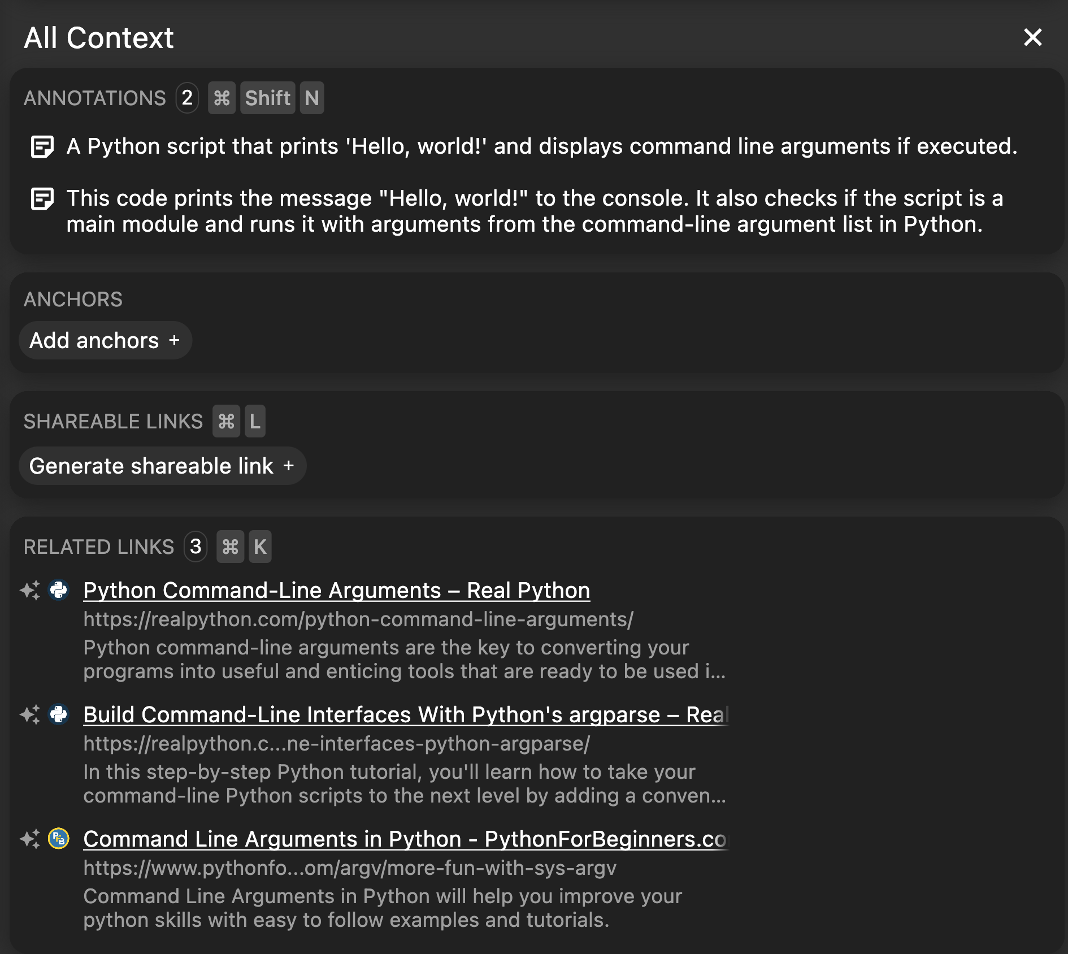1068x954 pixels.
Task: Open Build Command-Line Interfaces With Python's argparse link
Action: (406, 714)
